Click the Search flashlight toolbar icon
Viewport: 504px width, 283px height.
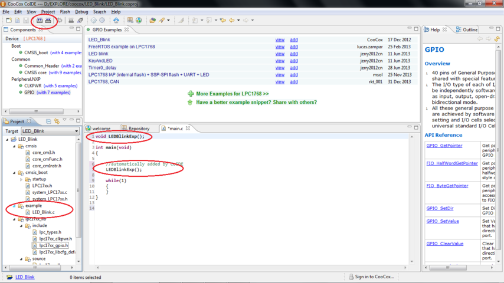162,20
